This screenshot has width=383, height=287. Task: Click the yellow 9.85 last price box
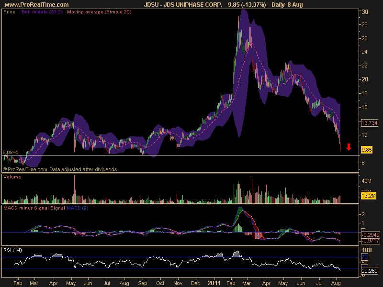[367, 150]
